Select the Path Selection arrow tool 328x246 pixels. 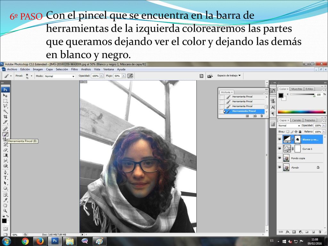[5, 183]
